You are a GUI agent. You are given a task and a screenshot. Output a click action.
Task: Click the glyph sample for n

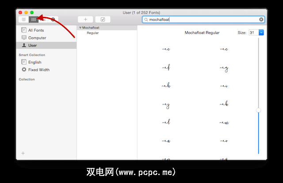(166, 141)
